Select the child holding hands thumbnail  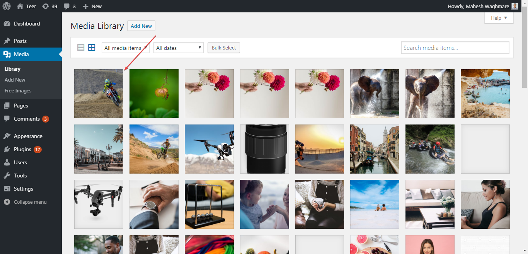264,204
